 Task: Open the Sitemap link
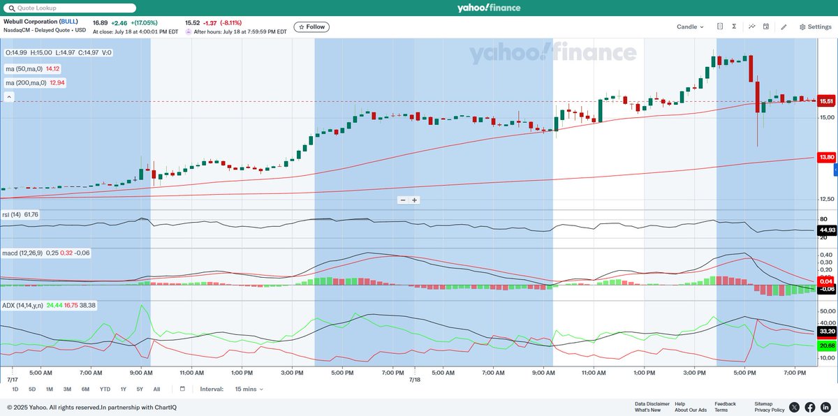pyautogui.click(x=763, y=403)
